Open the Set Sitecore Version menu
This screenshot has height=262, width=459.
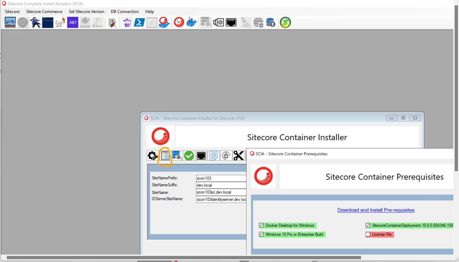[87, 11]
